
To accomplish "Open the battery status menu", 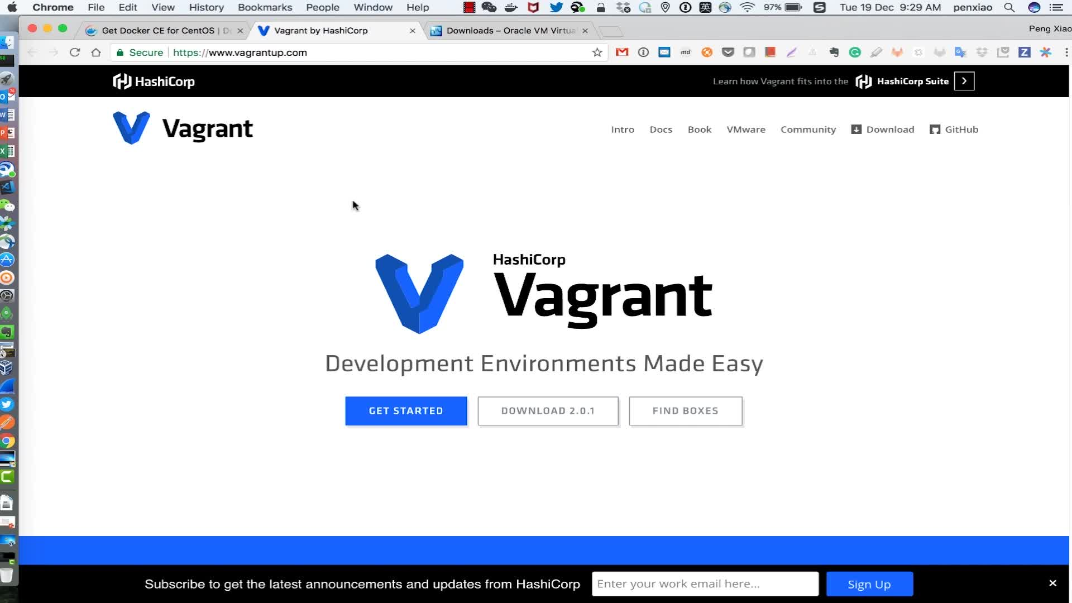I will pos(792,7).
